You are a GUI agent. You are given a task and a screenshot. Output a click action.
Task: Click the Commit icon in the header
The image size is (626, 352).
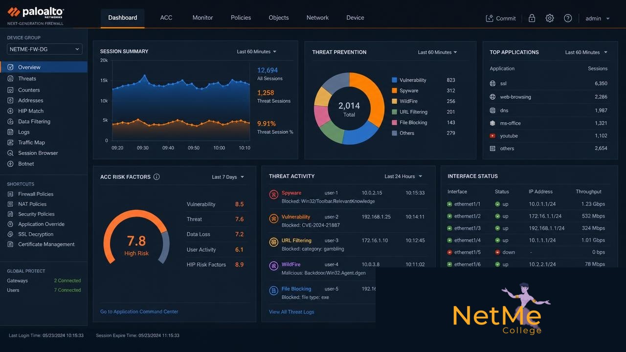pyautogui.click(x=489, y=18)
